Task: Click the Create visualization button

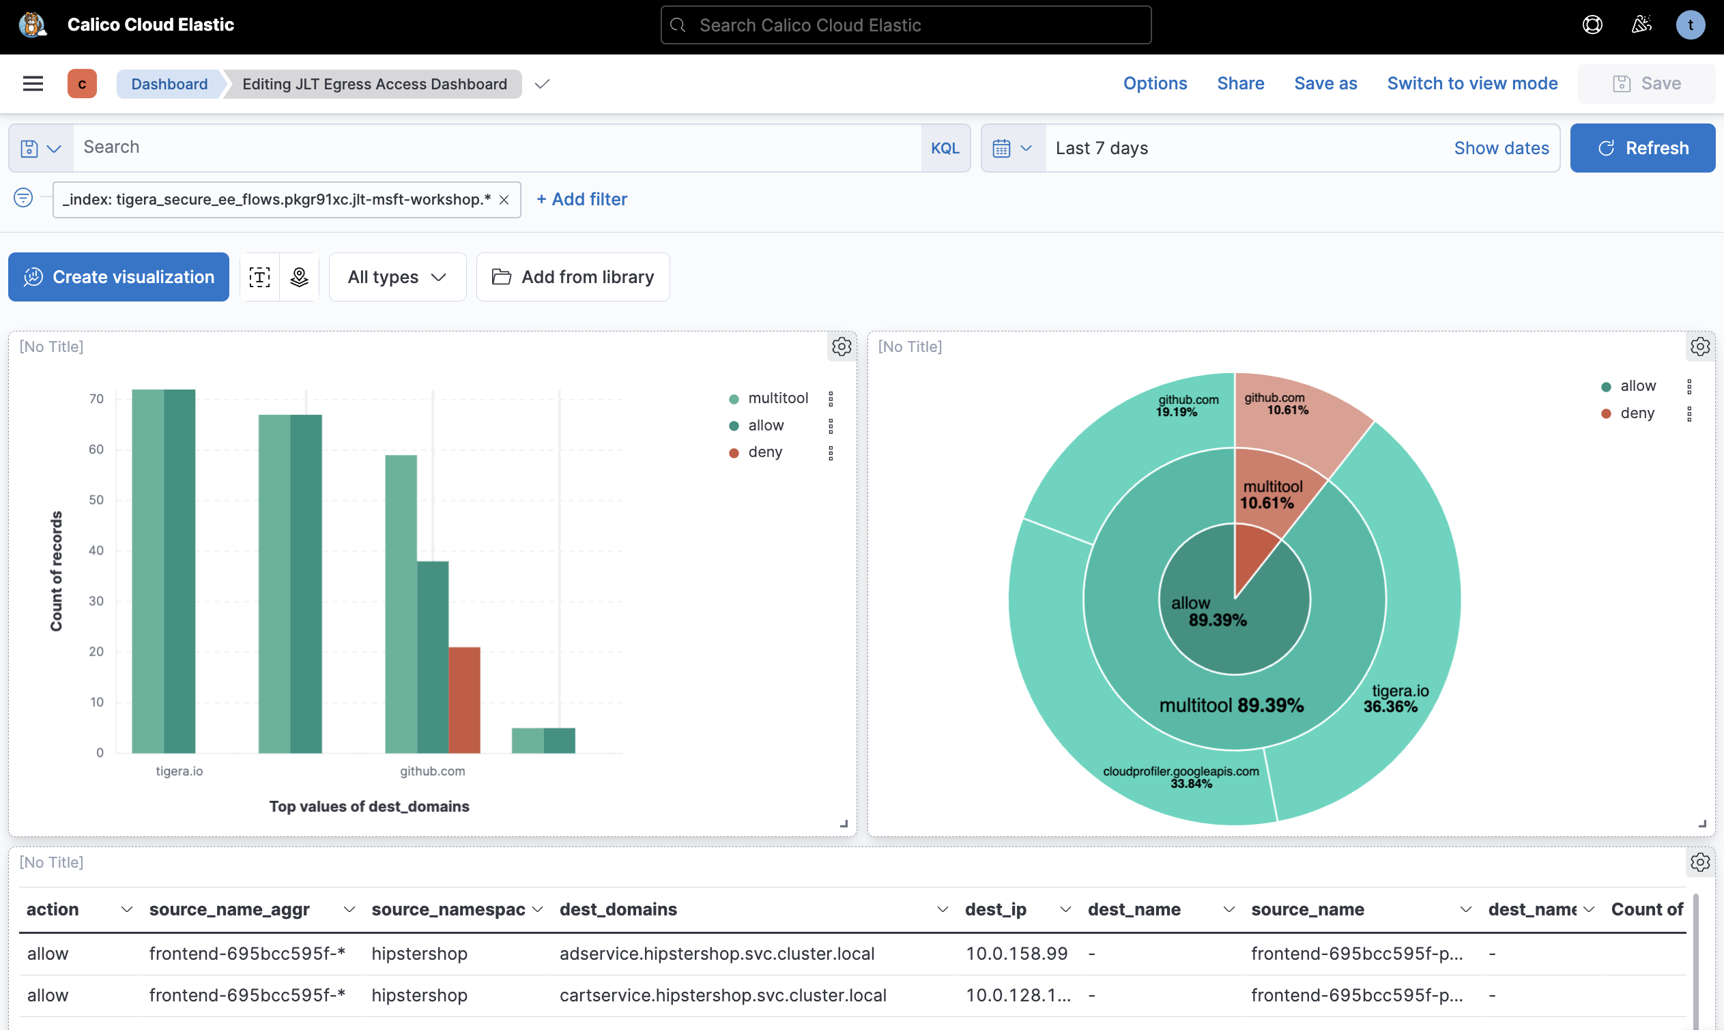Action: (x=118, y=276)
